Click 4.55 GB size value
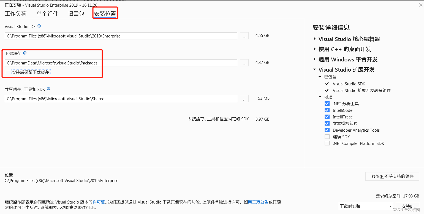The width and height of the screenshot is (424, 214). point(262,36)
